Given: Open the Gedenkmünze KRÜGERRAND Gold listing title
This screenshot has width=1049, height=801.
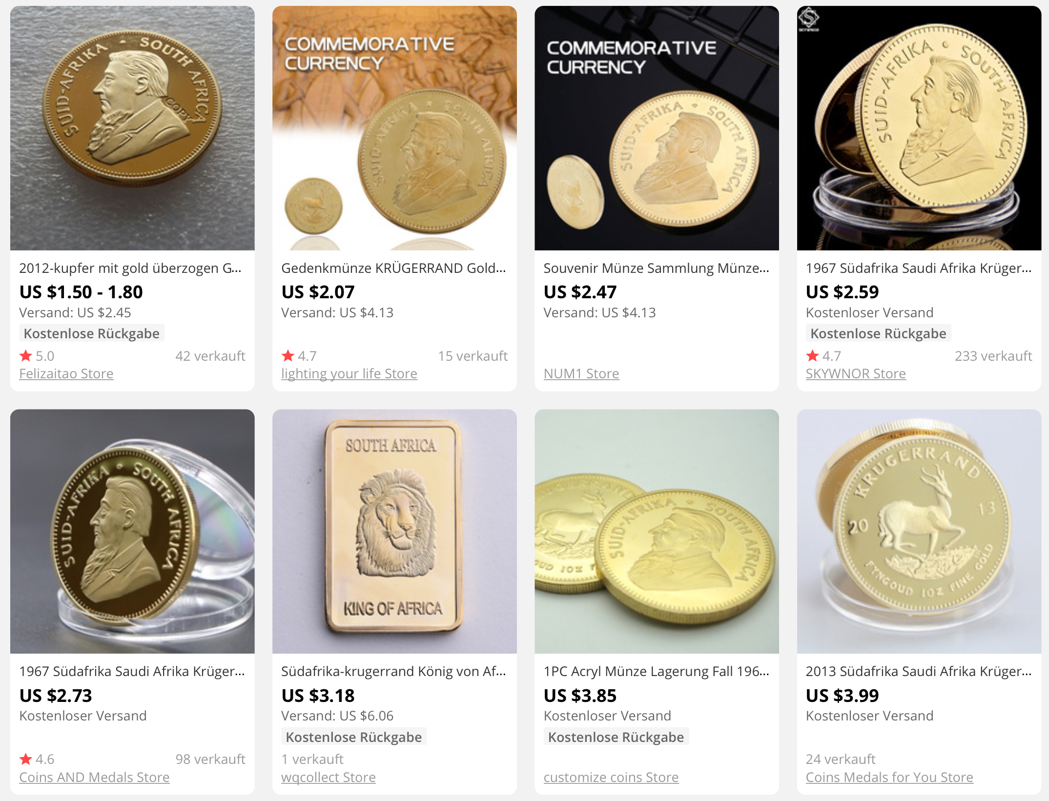Looking at the screenshot, I should 393,268.
